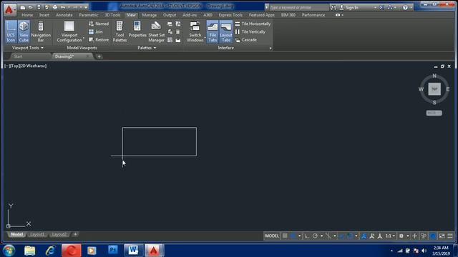Click the Plot printer icon in quick access toolbar
The image size is (458, 257).
click(x=54, y=7)
